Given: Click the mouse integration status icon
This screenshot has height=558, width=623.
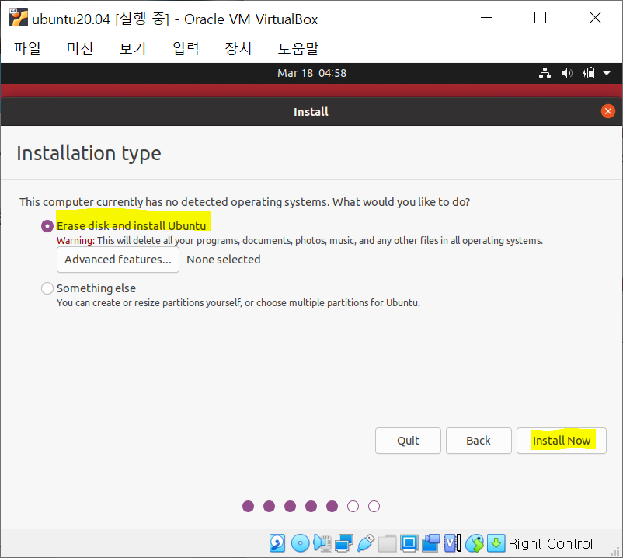Looking at the screenshot, I should coord(475,543).
